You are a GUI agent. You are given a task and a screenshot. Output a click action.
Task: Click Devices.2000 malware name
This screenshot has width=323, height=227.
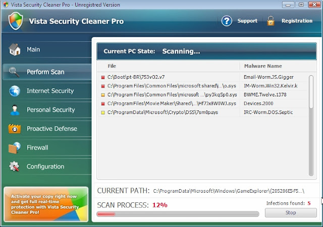pos(258,103)
